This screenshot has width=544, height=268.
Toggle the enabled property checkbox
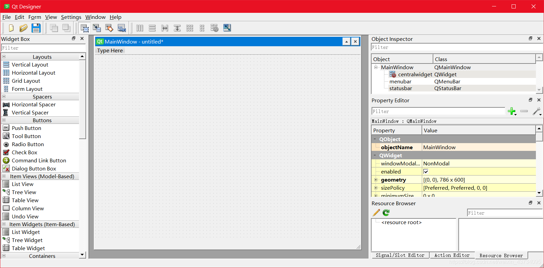pyautogui.click(x=426, y=171)
